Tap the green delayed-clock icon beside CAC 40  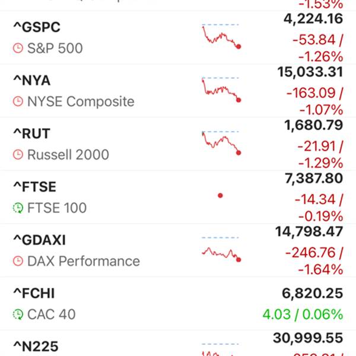click(18, 314)
